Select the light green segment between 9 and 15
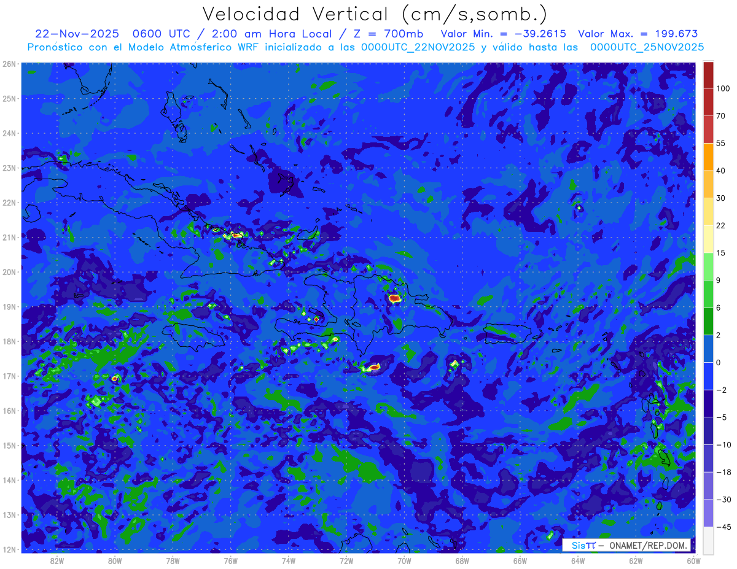This screenshot has height=569, width=737. point(708,266)
